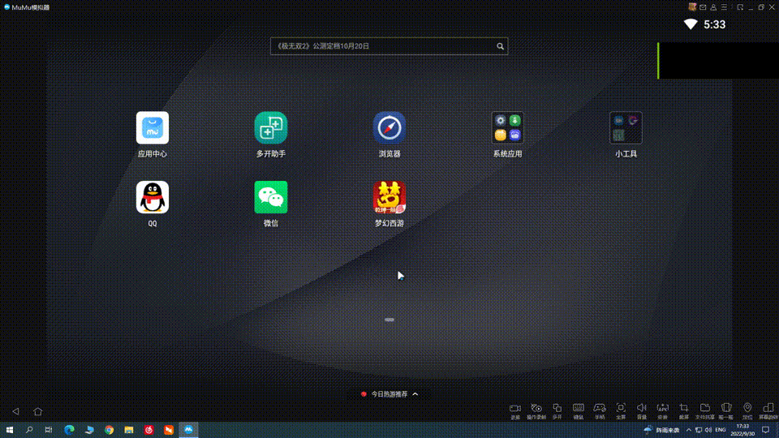The image size is (779, 438).
Task: Open the 音量 volume control
Action: [642, 410]
